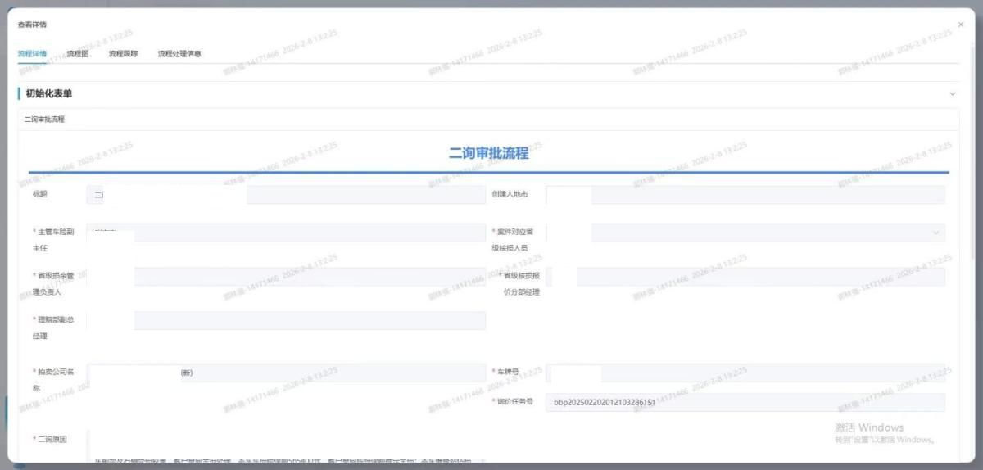Image resolution: width=983 pixels, height=470 pixels.
Task: Click inside the 二询原因 text area
Action: tap(285, 446)
